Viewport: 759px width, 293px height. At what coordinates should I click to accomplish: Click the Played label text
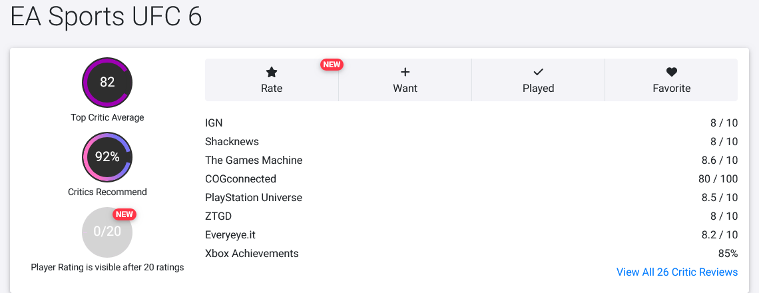tap(538, 88)
